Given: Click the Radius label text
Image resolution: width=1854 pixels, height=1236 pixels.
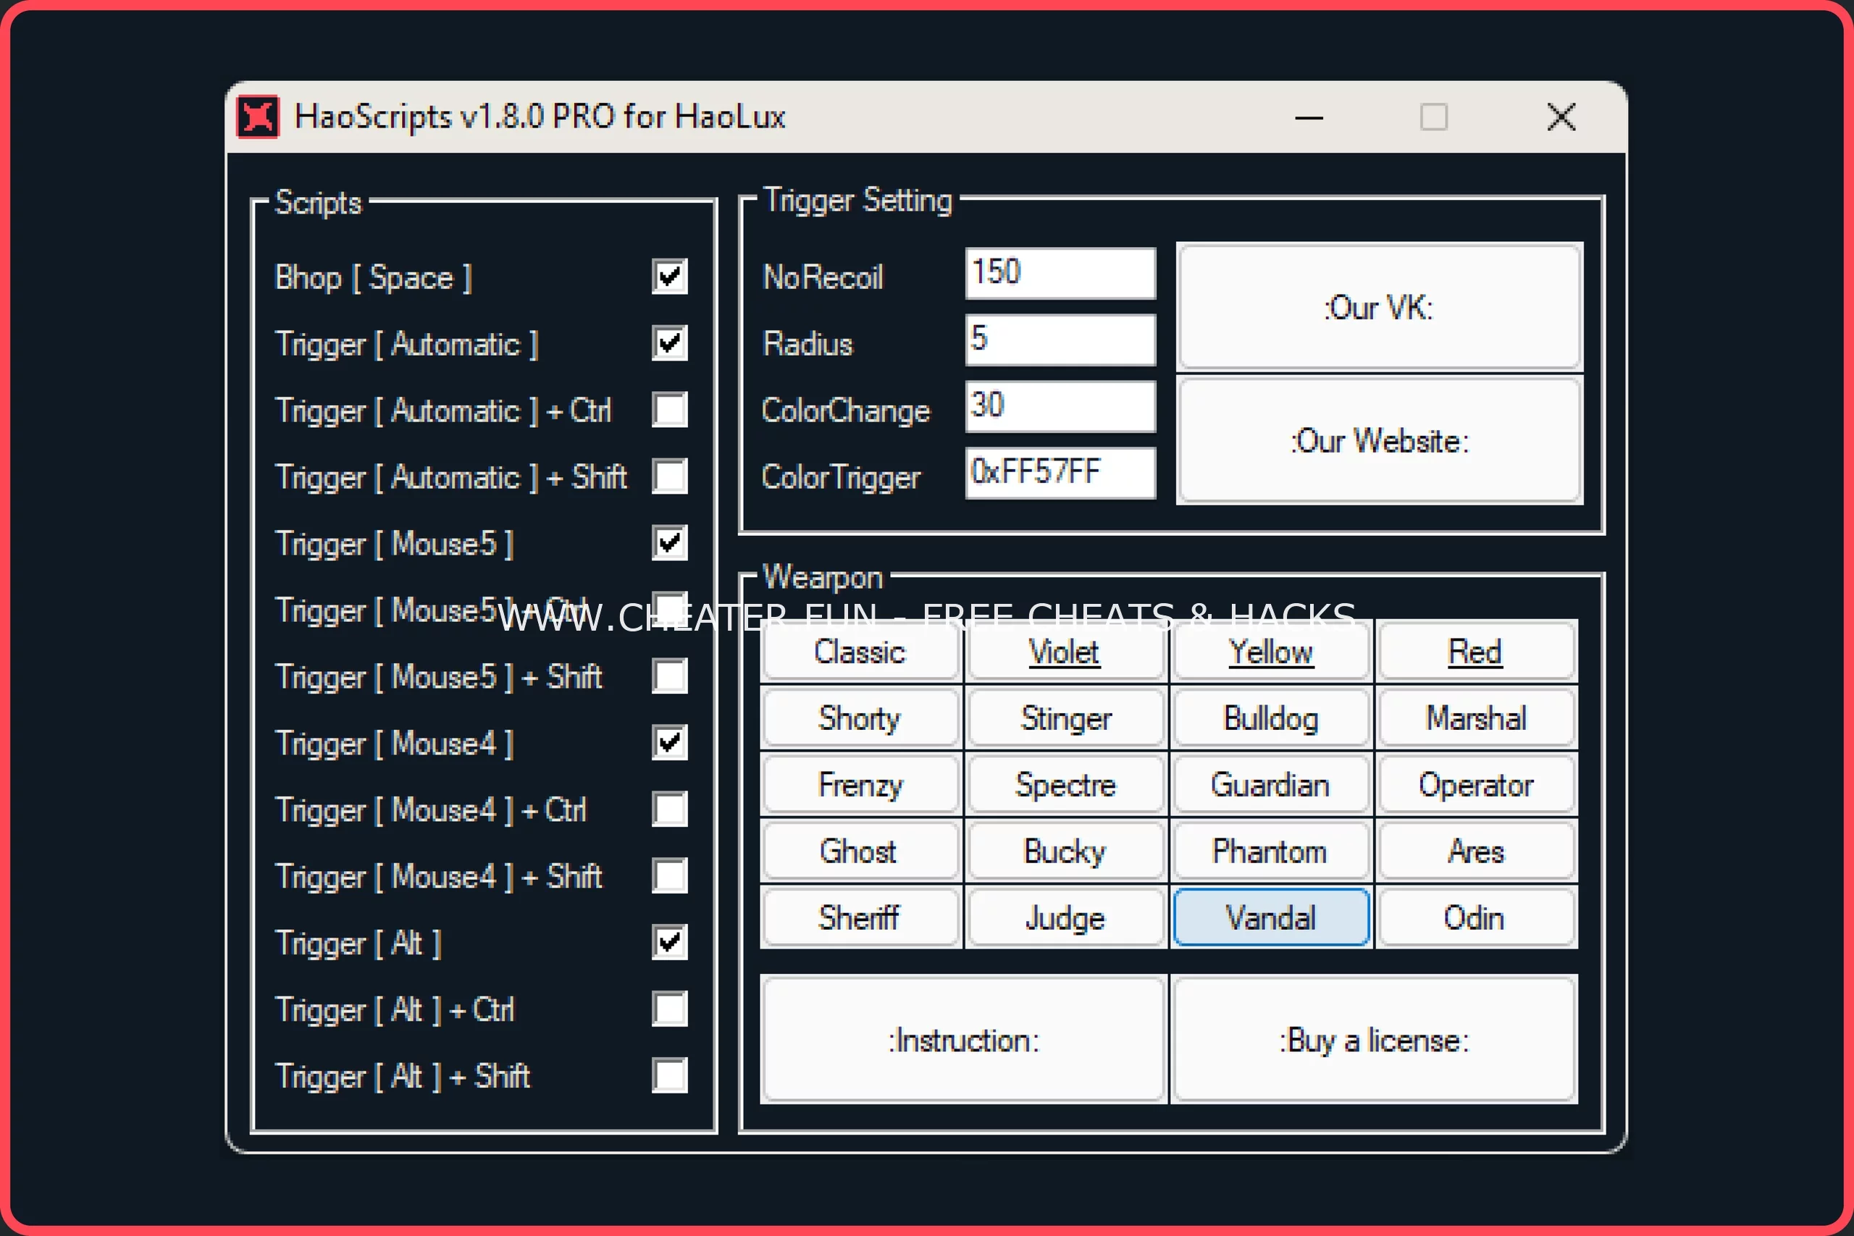Looking at the screenshot, I should [808, 344].
